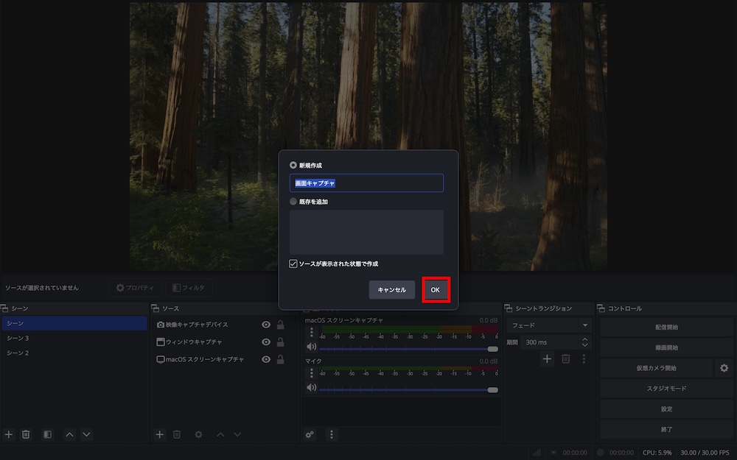Open the scene filters icon
737x460 pixels.
47,435
